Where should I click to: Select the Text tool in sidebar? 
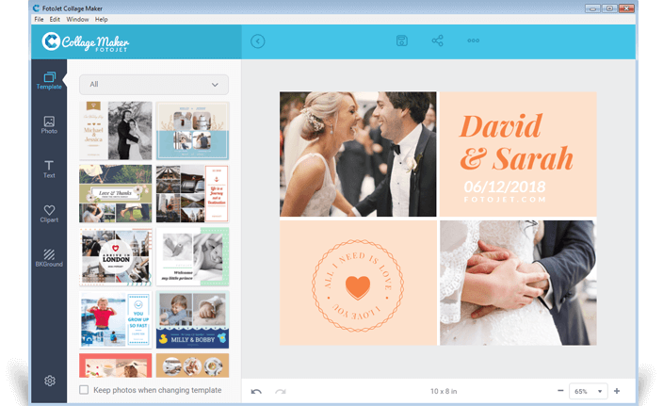49,170
